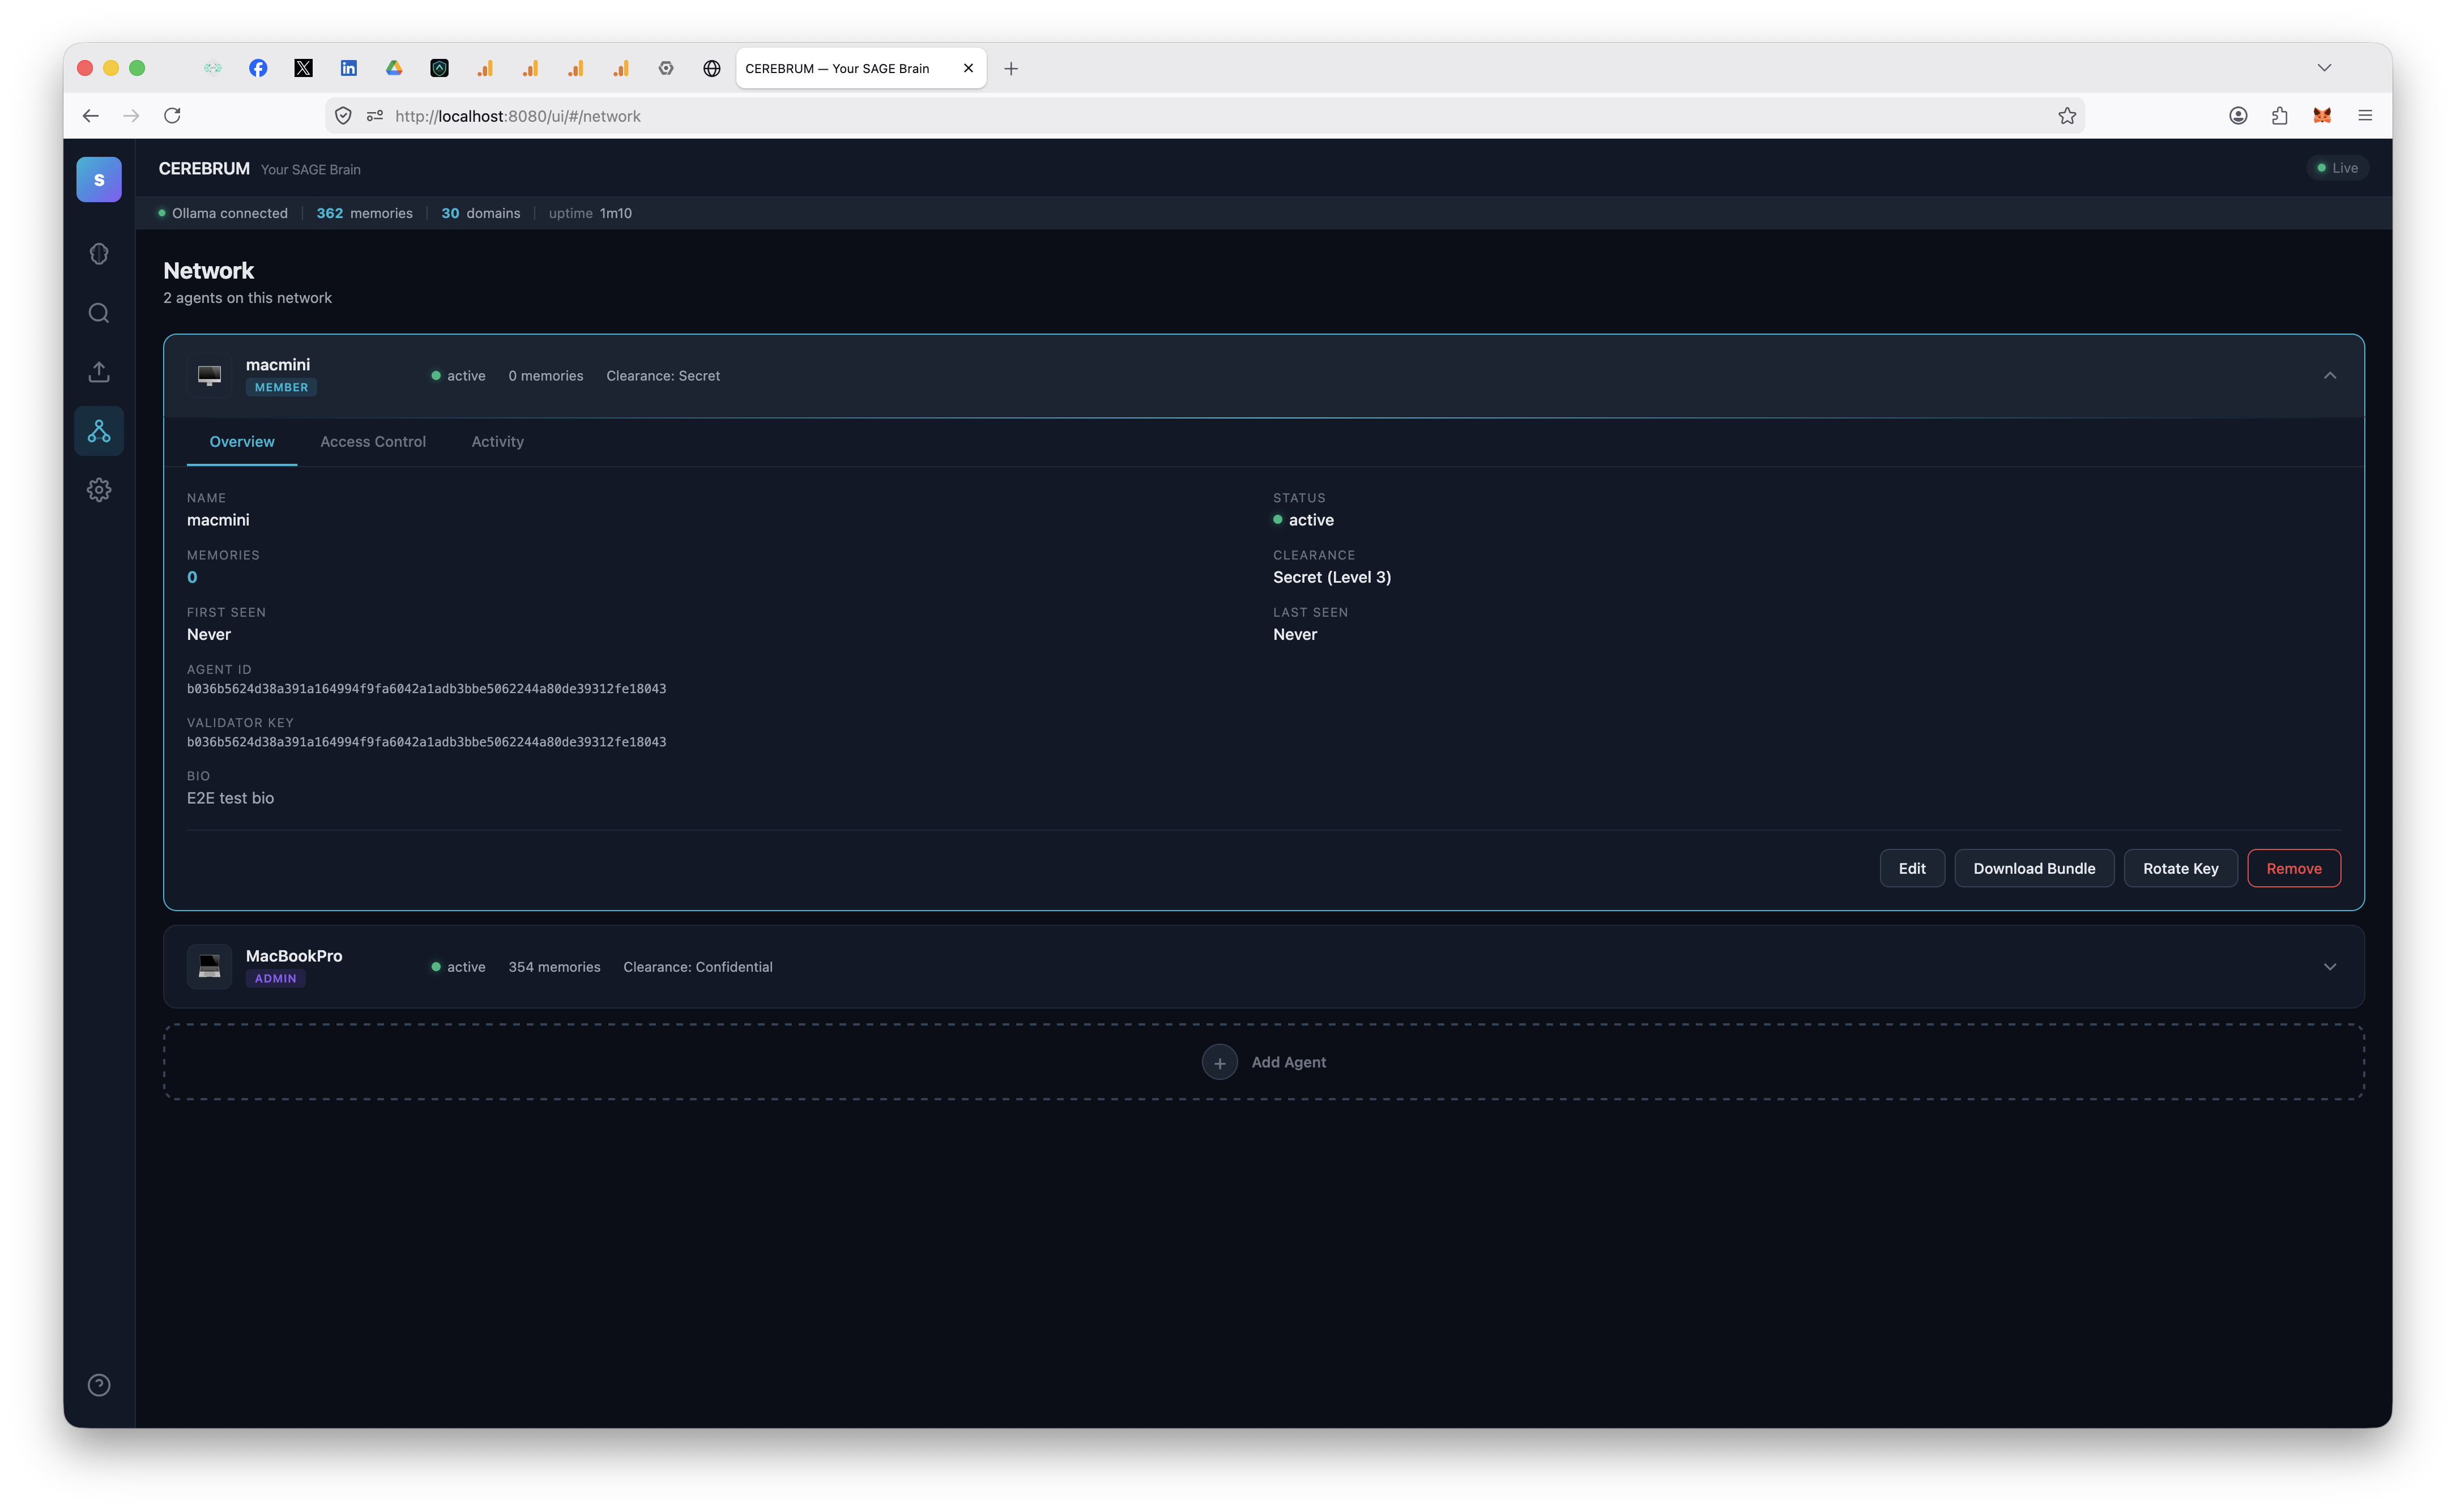This screenshot has height=1512, width=2456.
Task: Click the Ollama connected status dot
Action: pos(162,212)
